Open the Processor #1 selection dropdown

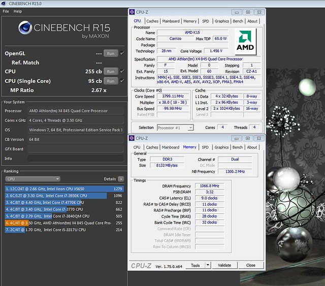click(x=175, y=128)
